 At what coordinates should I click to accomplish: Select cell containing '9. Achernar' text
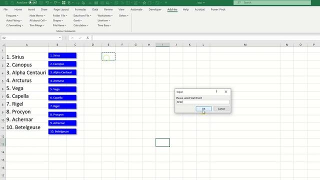[26, 119]
